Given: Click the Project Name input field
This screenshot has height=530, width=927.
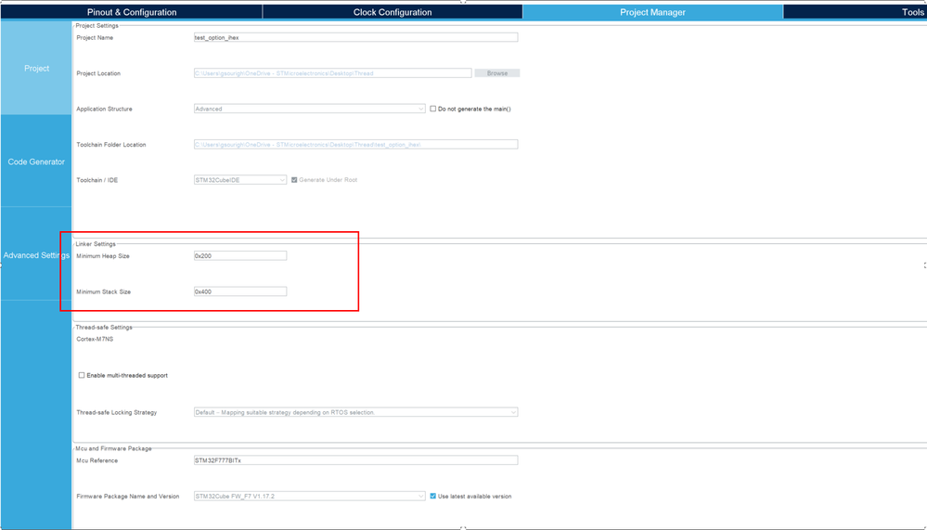Looking at the screenshot, I should (356, 37).
